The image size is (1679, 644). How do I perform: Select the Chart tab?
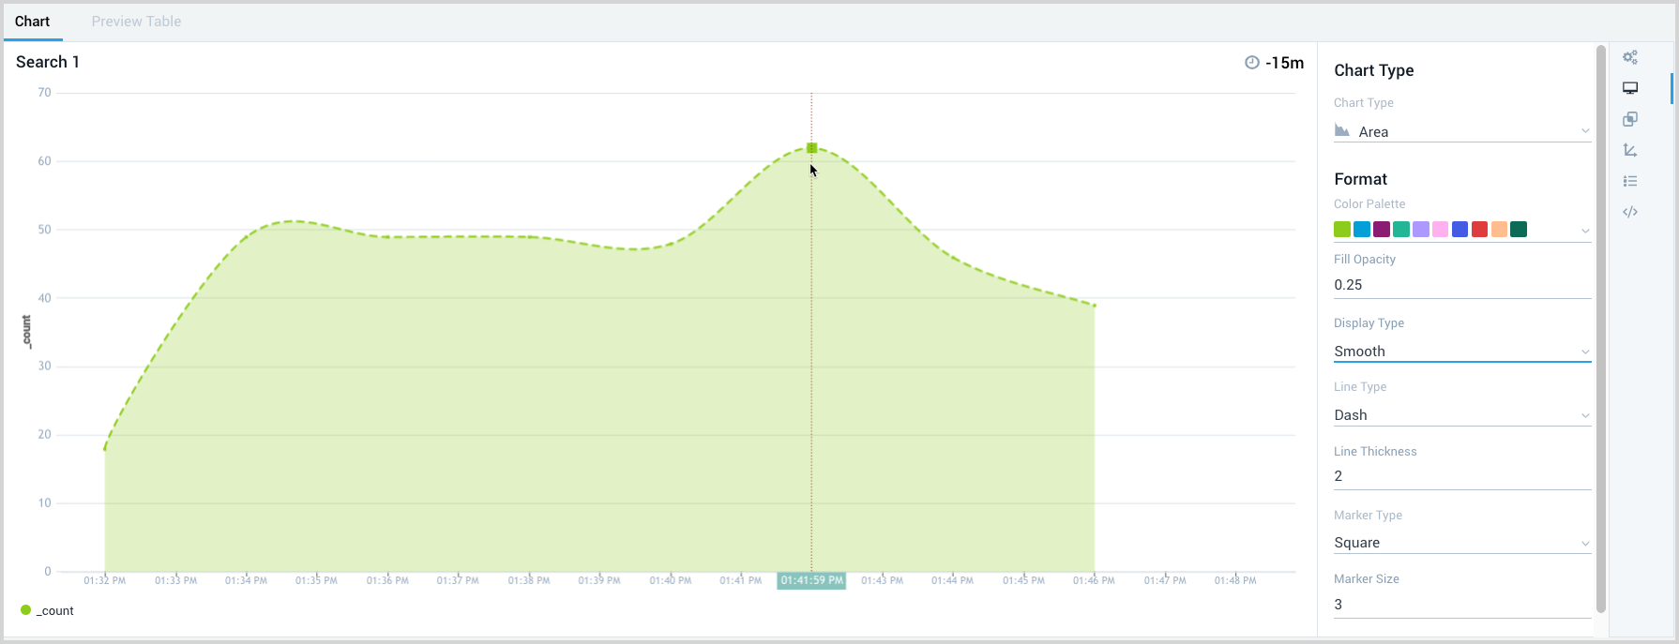[32, 22]
